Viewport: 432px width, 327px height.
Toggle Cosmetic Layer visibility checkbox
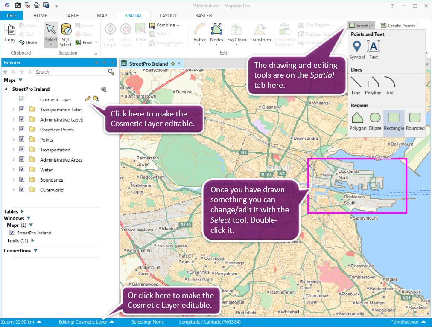pos(22,98)
